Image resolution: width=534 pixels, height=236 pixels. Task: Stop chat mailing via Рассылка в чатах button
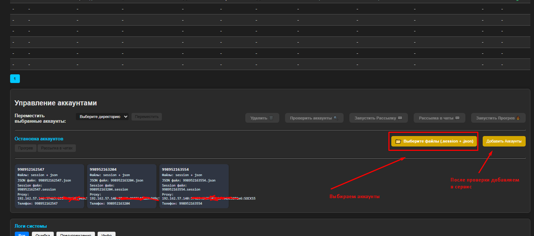point(57,148)
